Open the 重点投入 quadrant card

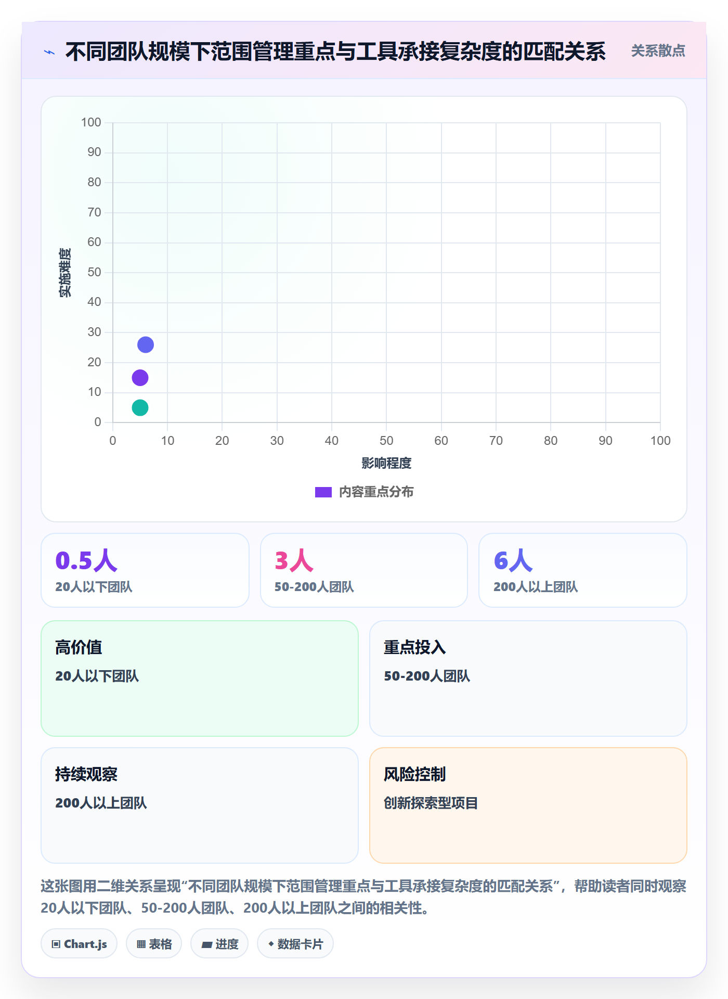[x=528, y=678]
